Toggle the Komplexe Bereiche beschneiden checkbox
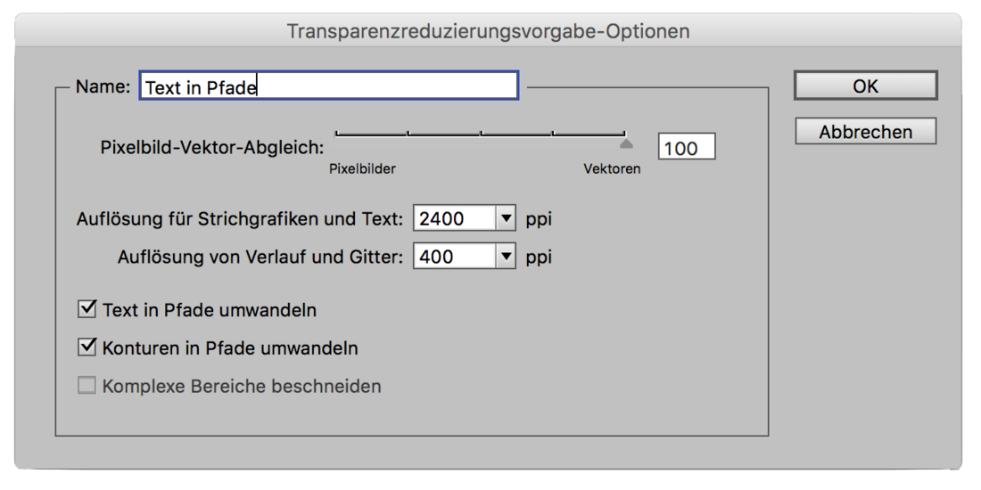 tap(87, 386)
